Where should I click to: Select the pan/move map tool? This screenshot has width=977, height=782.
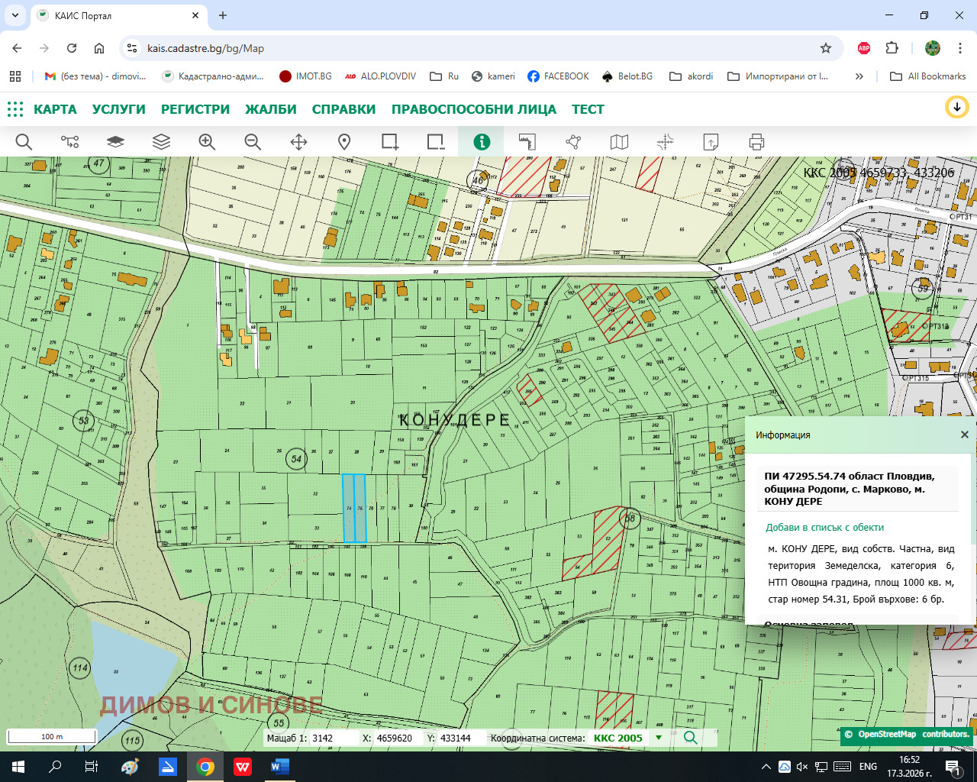[x=298, y=141]
